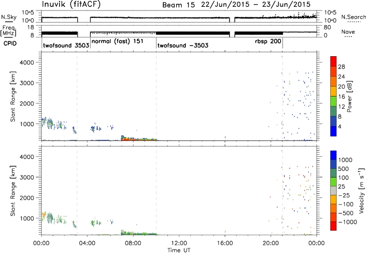Click the 'rbsp 200' CPID label

268,42
